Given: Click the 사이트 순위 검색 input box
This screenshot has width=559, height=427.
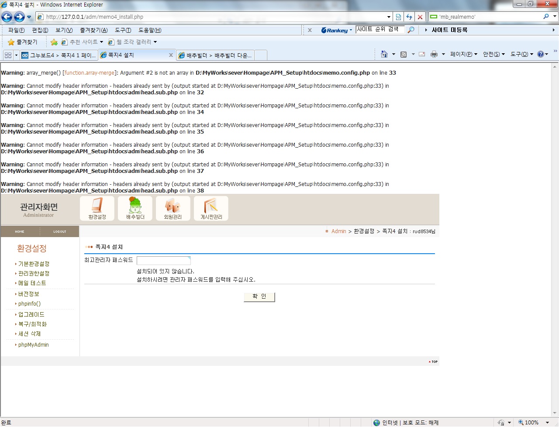Looking at the screenshot, I should tap(380, 30).
